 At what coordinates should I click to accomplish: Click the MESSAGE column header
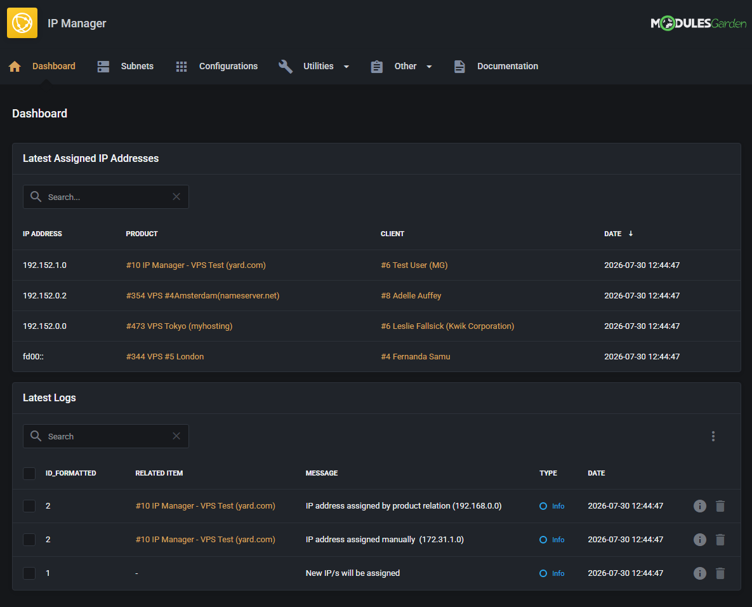click(x=321, y=473)
